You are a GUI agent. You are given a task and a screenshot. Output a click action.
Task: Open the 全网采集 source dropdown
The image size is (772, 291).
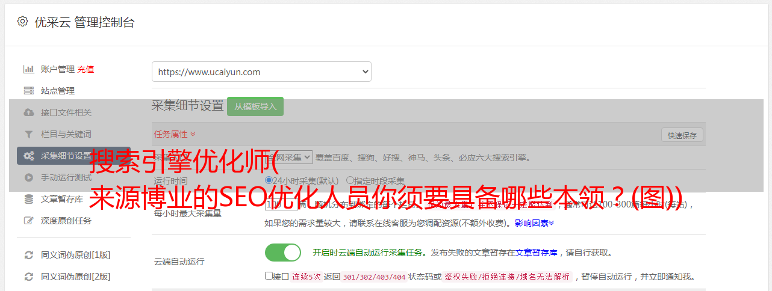tap(289, 157)
